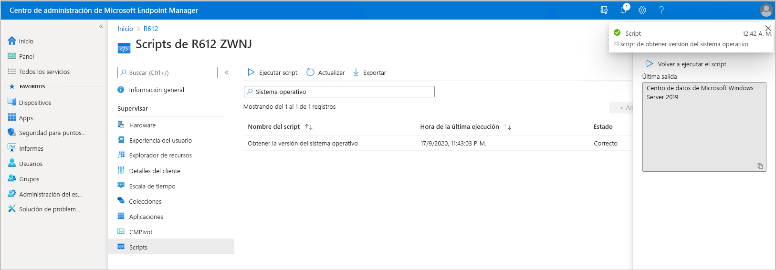
Task: Open the notifications bell icon
Action: pos(623,10)
